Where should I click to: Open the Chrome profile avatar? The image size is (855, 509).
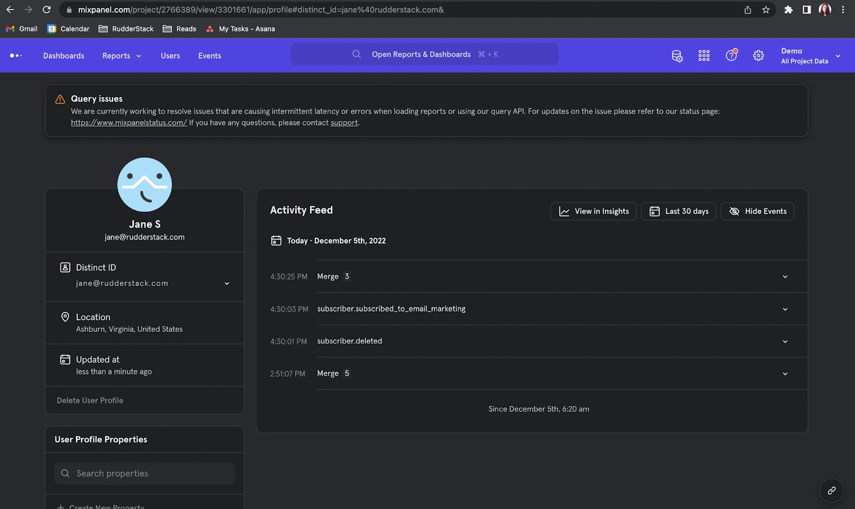[x=825, y=10]
